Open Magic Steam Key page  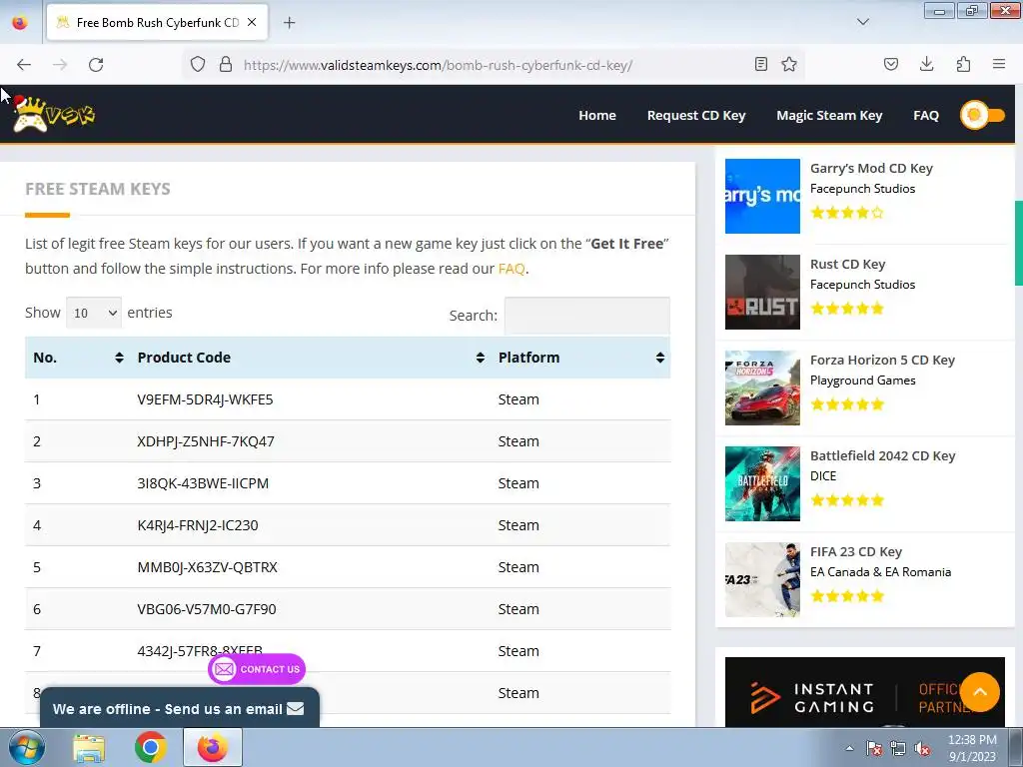tap(829, 116)
